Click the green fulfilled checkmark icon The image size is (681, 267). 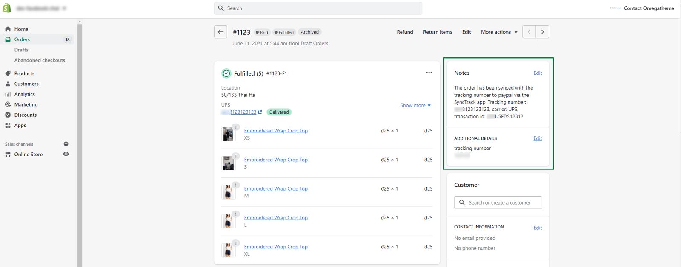pos(226,73)
